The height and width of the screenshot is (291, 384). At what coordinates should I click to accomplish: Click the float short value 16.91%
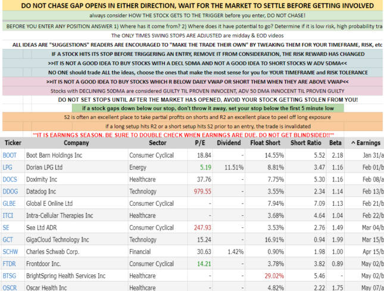coord(274,240)
